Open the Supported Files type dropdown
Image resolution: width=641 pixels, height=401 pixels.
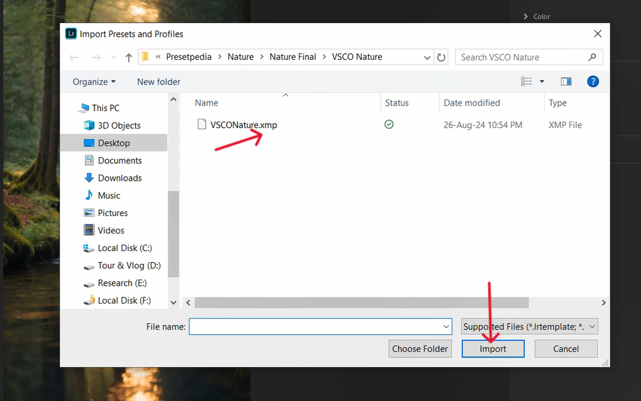pyautogui.click(x=529, y=327)
